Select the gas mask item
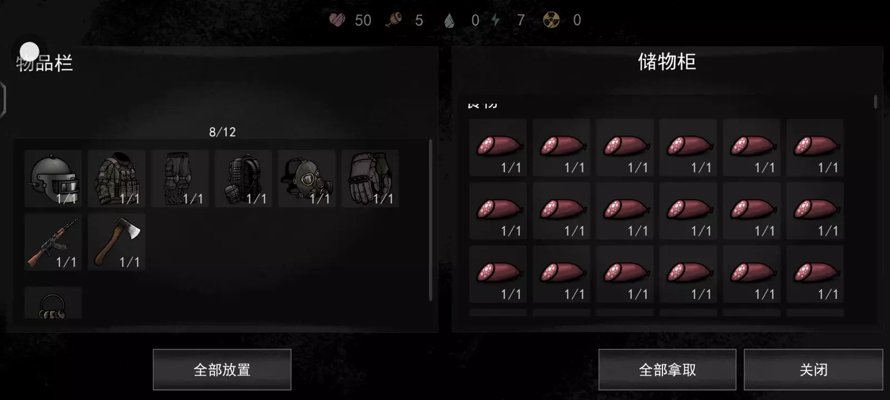 point(306,178)
